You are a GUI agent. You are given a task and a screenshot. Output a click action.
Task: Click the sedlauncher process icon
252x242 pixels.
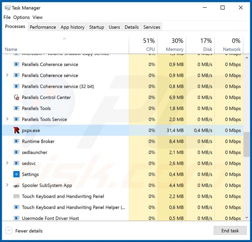point(16,152)
